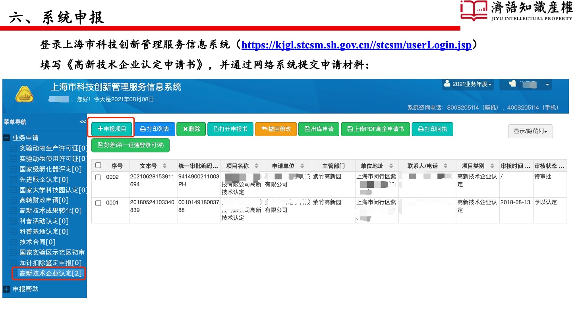Screen dimensions: 576x324
Task: Click the 出库申请 button
Action: click(x=319, y=129)
